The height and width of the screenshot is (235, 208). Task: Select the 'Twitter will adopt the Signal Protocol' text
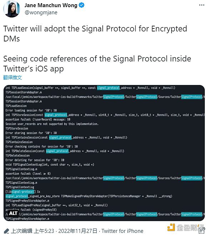tap(95, 34)
